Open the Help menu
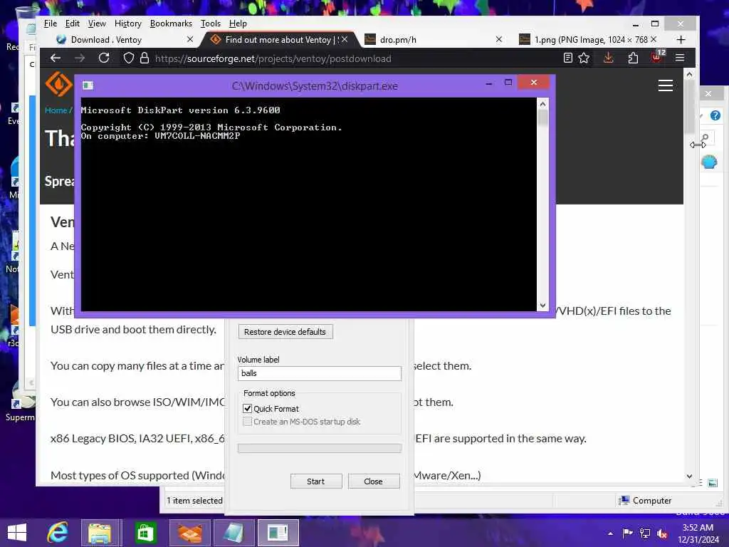The width and height of the screenshot is (729, 547). [238, 24]
